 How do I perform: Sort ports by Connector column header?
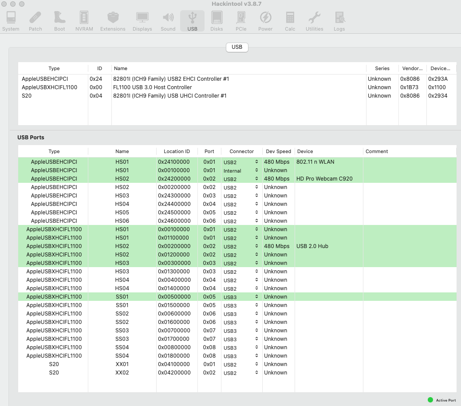[x=242, y=151]
